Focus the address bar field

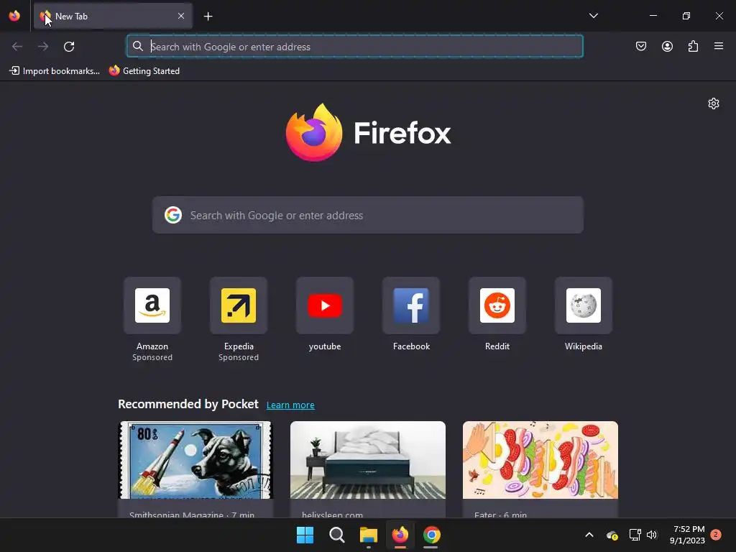[355, 47]
